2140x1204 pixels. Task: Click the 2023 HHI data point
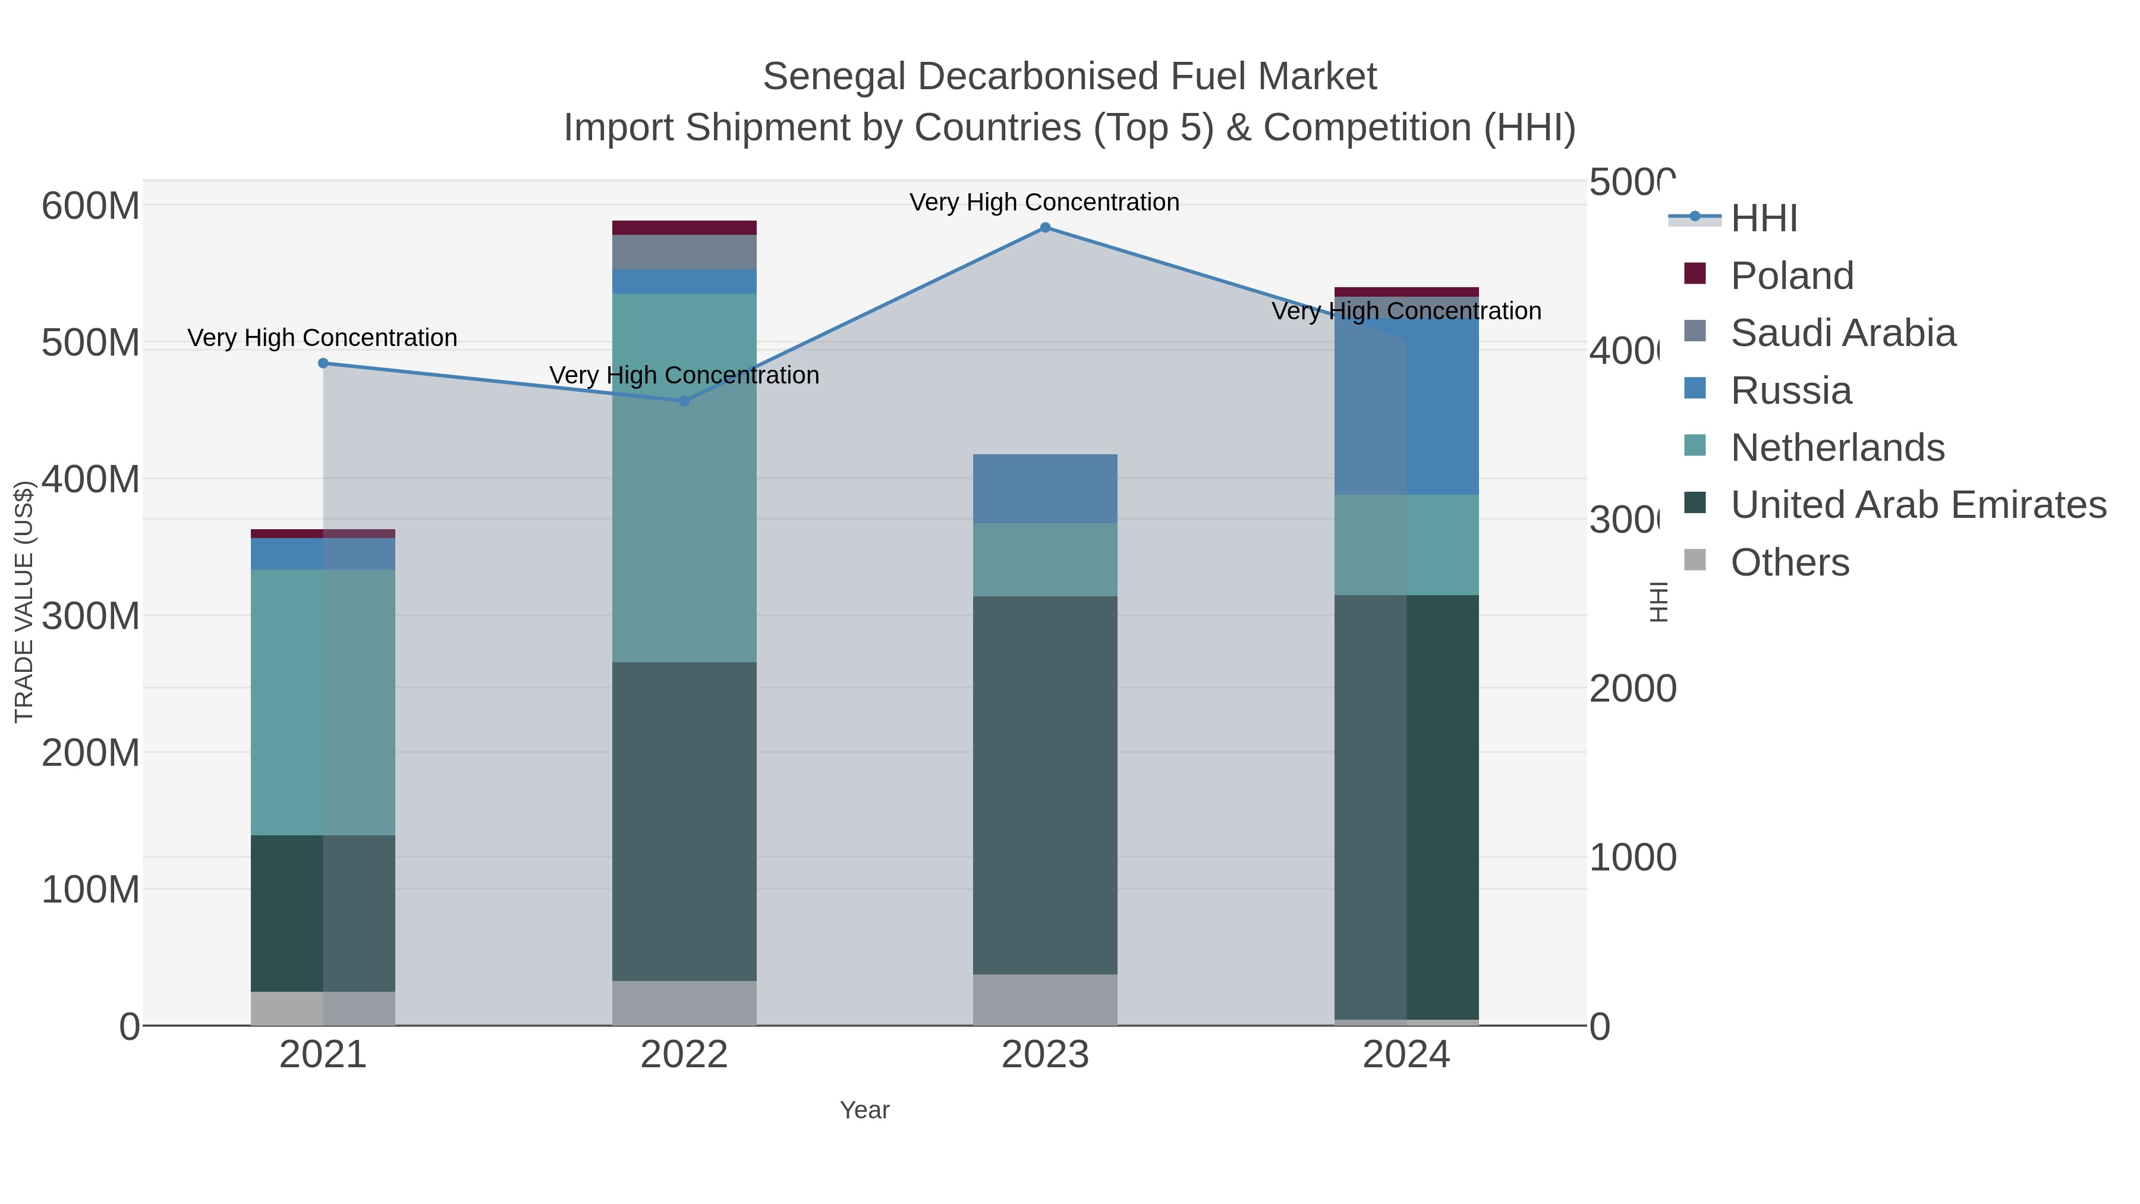[1045, 228]
